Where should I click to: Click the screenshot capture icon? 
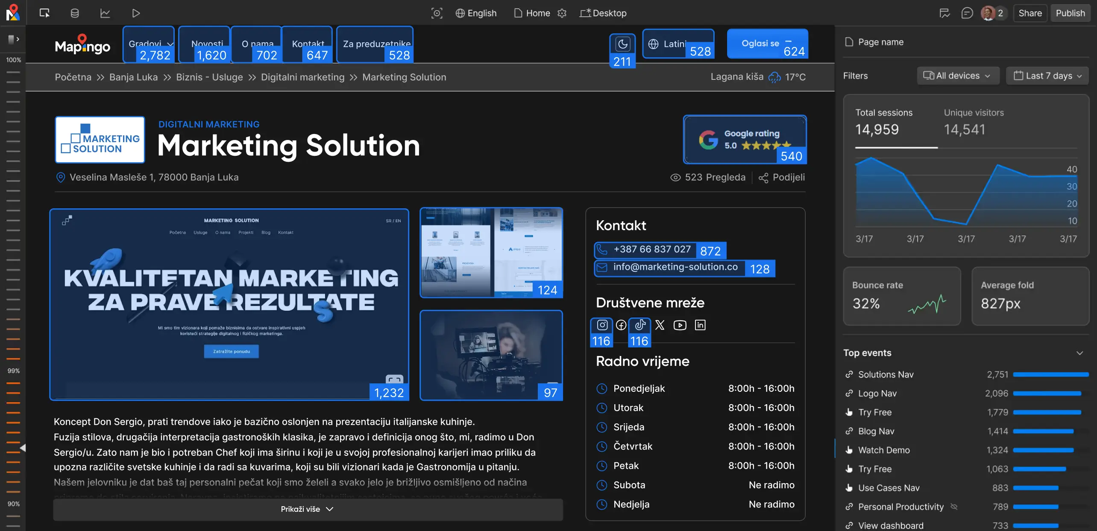coord(437,13)
